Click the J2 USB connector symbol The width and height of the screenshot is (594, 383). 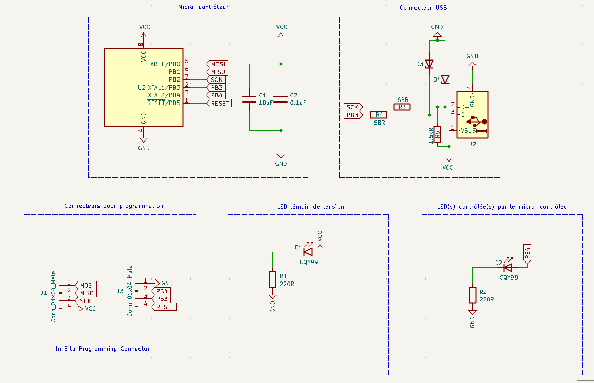[472, 115]
